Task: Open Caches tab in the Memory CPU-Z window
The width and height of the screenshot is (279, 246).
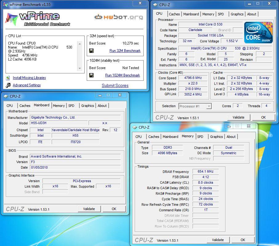Action: pyautogui.click(x=154, y=137)
